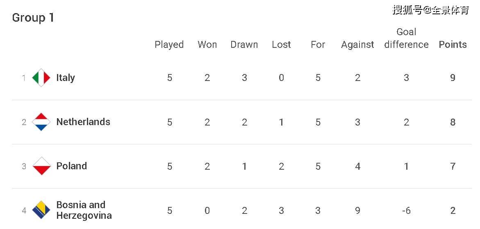Select the Lost column header

click(281, 45)
